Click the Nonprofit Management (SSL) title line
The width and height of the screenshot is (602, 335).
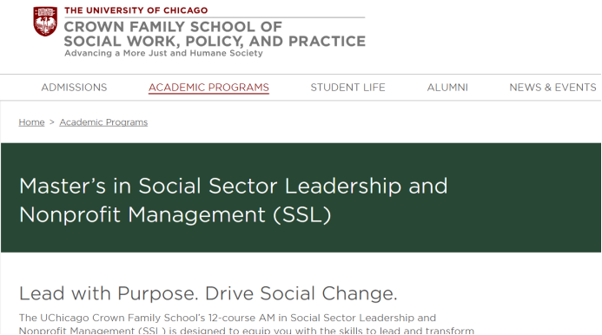tap(175, 214)
